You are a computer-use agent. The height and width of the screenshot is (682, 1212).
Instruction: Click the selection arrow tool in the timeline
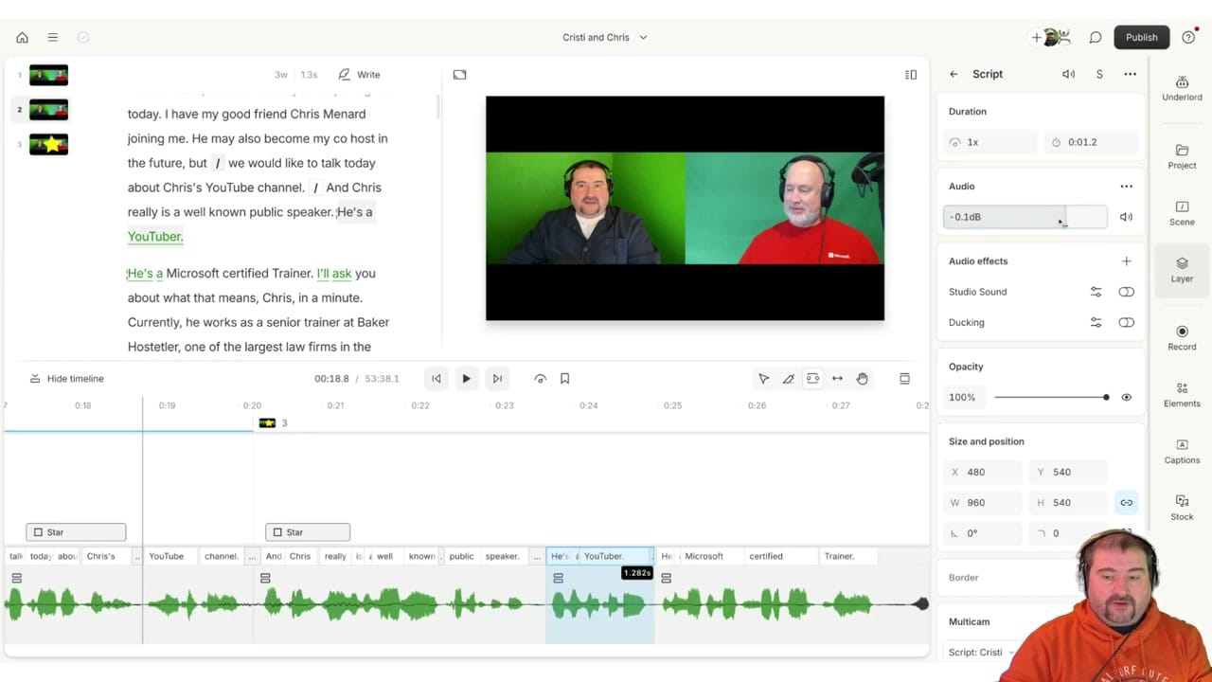tap(764, 378)
